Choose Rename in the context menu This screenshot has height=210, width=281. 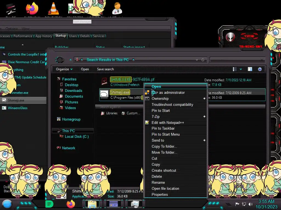176,182
